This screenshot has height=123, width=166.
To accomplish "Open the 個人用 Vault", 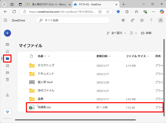I will (45, 82).
